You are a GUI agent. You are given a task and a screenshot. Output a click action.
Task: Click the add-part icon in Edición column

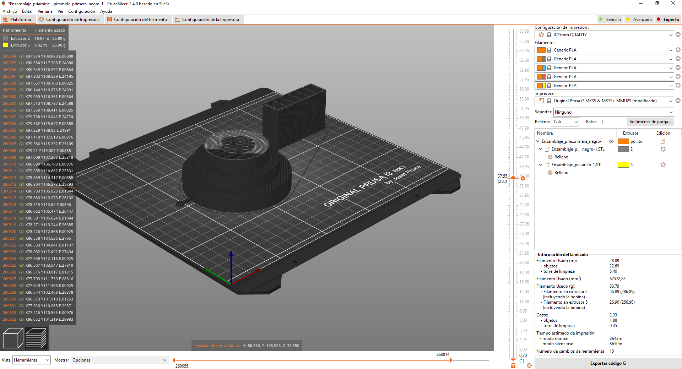click(x=663, y=141)
